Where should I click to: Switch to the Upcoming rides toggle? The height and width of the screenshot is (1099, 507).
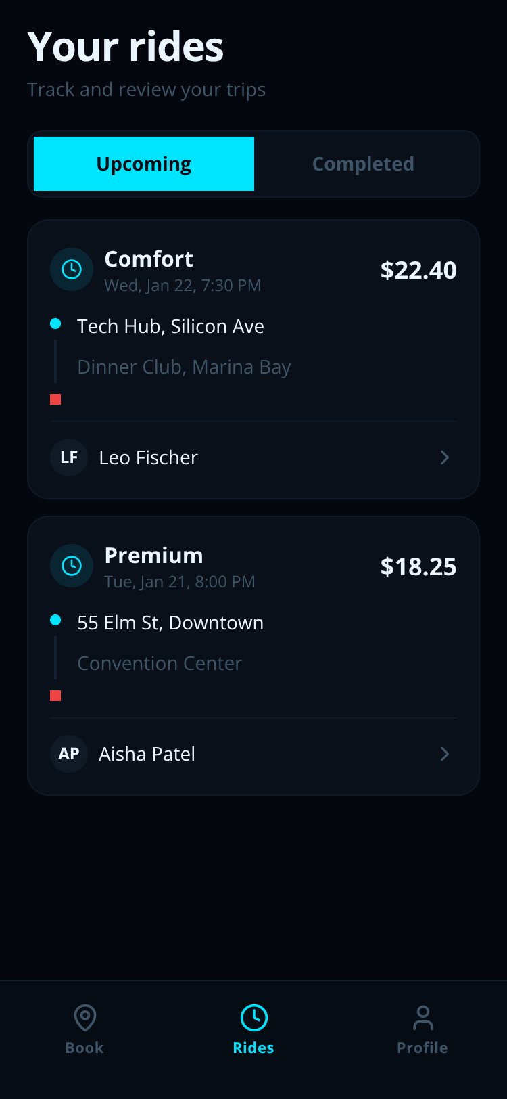[x=144, y=164]
